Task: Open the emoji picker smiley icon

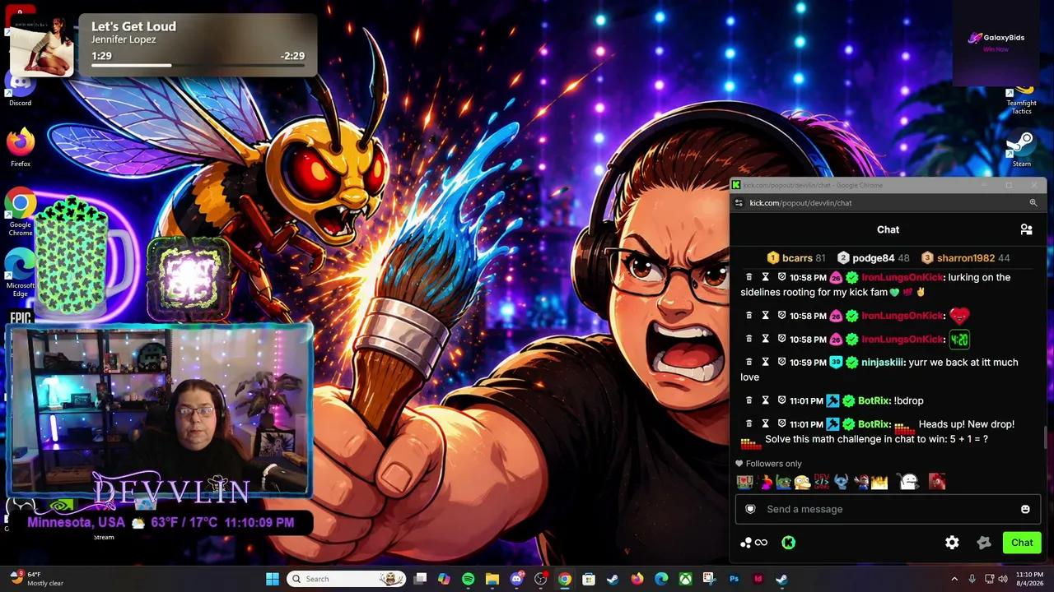Action: (x=1025, y=509)
